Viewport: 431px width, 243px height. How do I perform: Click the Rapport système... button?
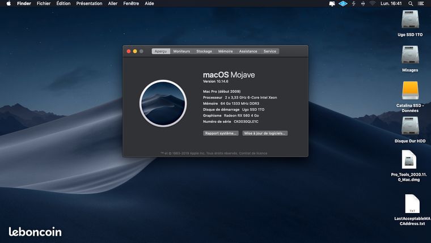click(x=221, y=133)
